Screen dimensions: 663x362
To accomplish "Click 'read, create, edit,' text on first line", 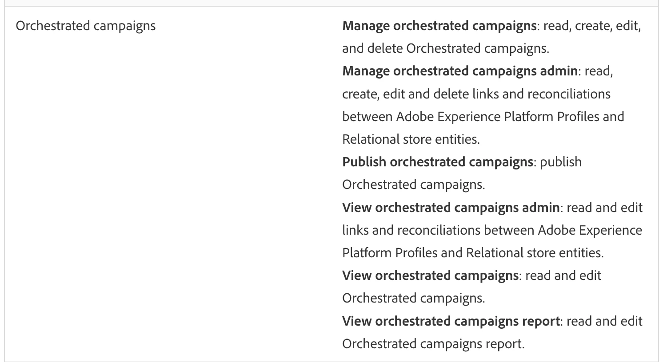I will pos(592,26).
